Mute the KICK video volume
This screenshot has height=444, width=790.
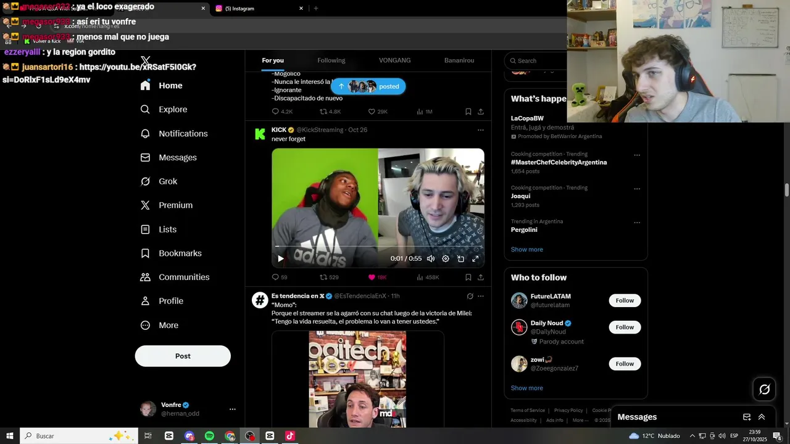(431, 259)
